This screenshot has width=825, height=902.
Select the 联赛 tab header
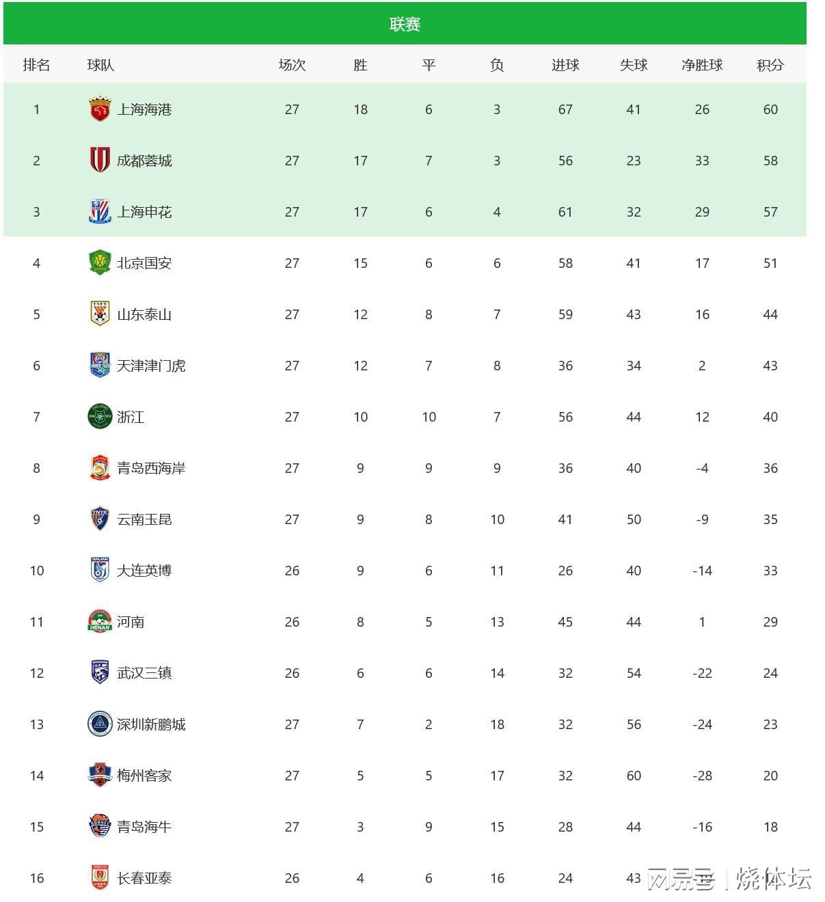point(405,24)
